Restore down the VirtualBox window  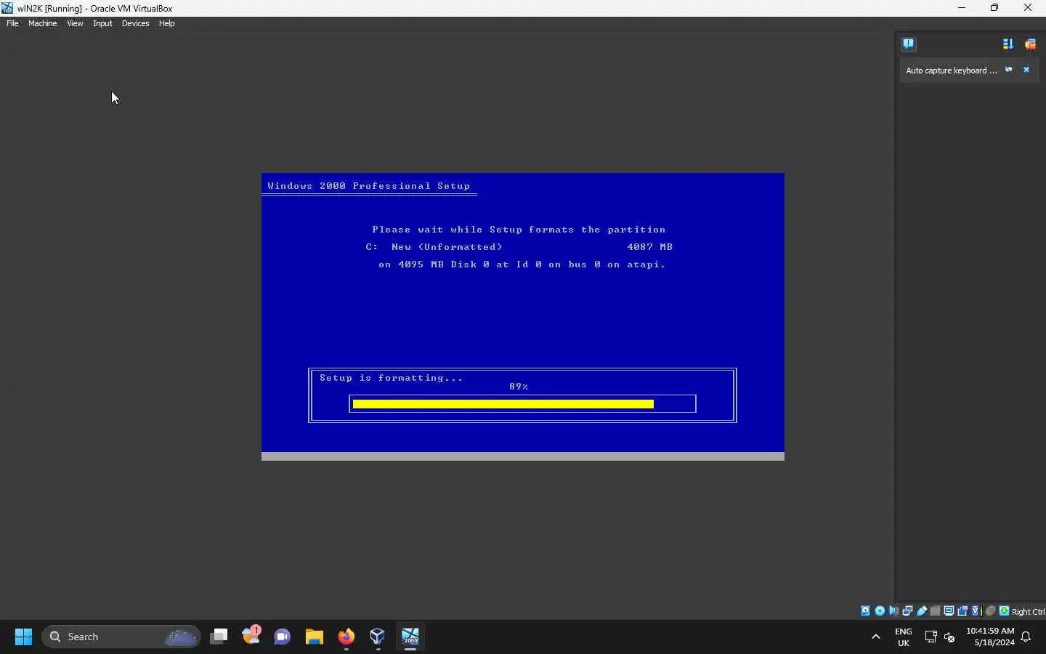click(x=994, y=8)
